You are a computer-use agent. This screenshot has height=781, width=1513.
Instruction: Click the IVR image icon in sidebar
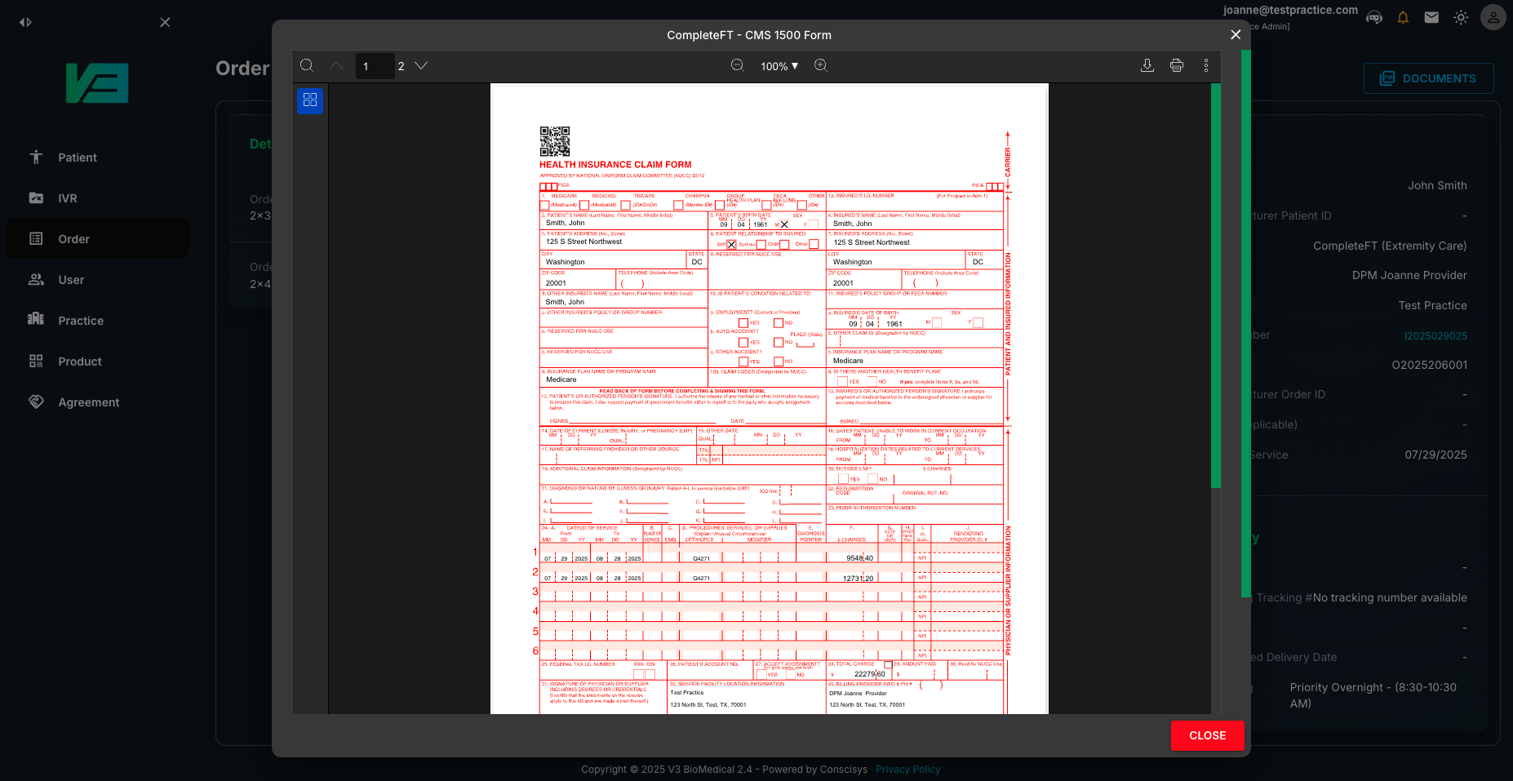coord(36,197)
